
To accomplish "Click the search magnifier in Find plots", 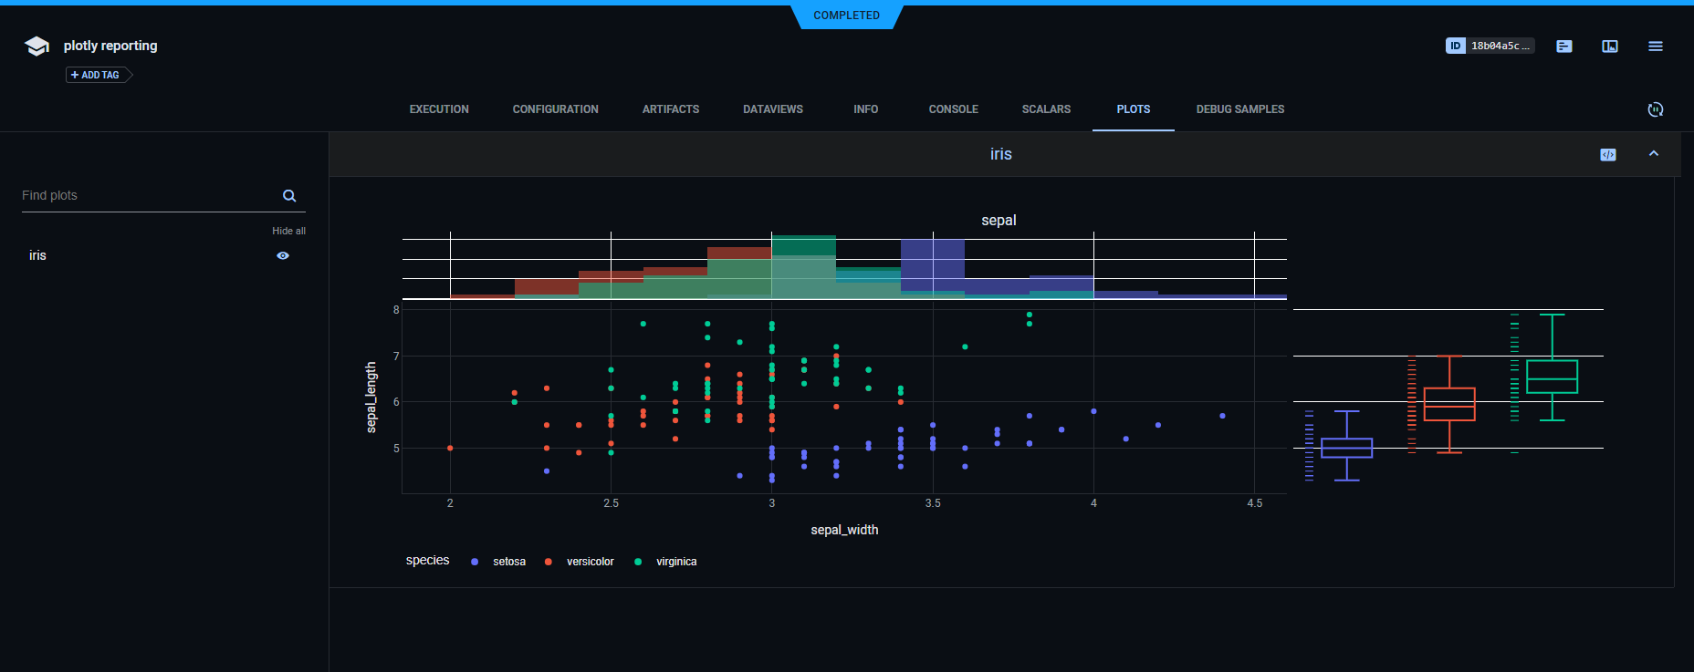I will pos(289,196).
